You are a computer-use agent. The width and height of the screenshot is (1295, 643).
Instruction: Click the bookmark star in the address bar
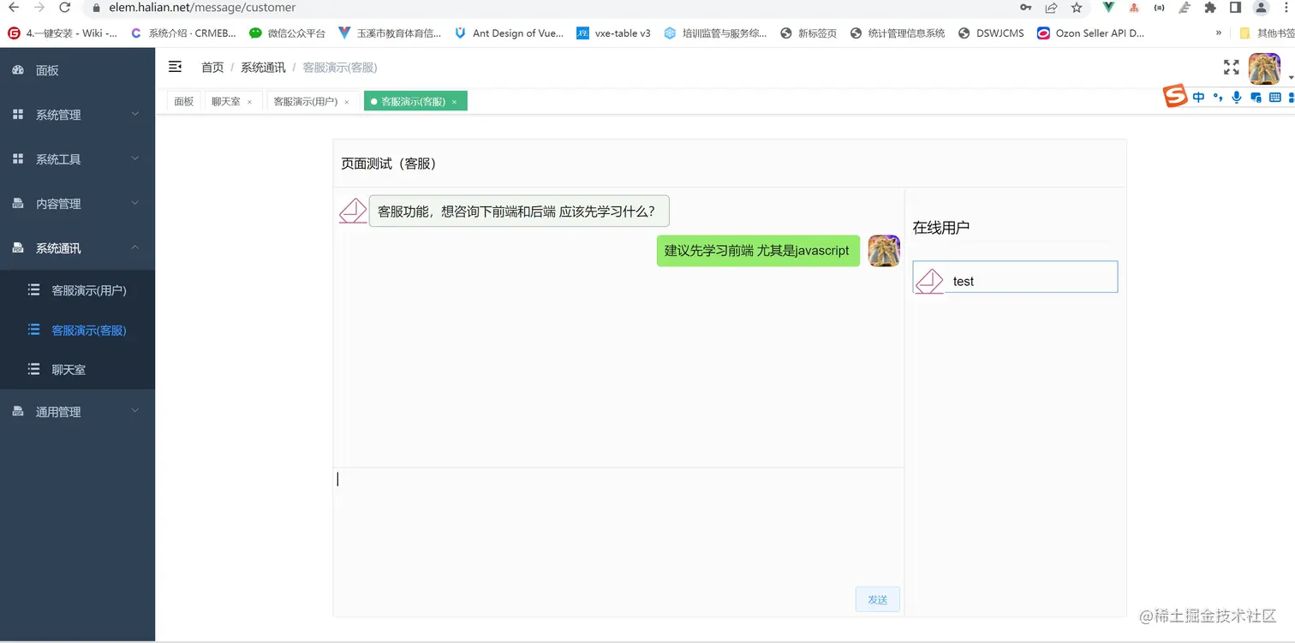point(1075,8)
